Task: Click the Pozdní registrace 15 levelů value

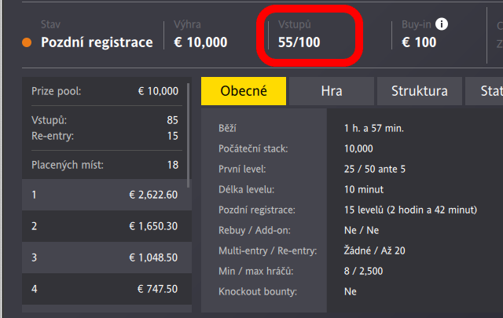Action: 410,210
